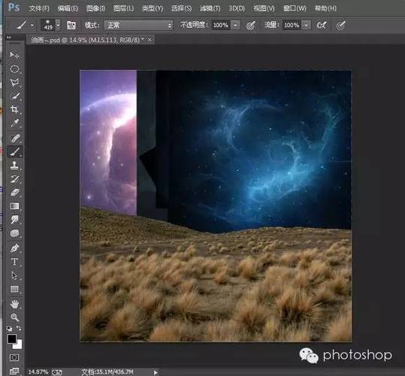The image size is (405, 376).
Task: Select the Move tool
Action: [x=14, y=55]
